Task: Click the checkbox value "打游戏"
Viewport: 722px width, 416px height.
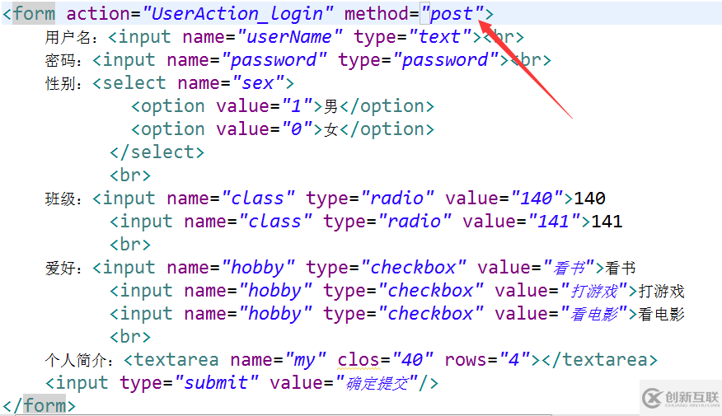Action: click(x=595, y=290)
